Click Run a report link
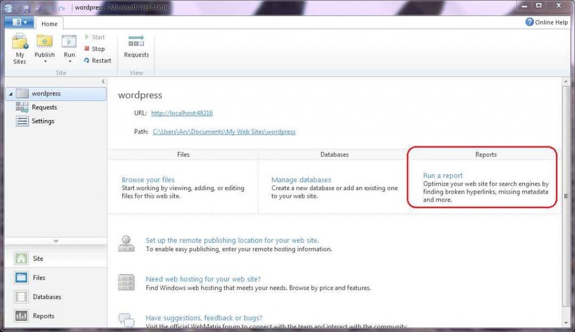The height and width of the screenshot is (332, 575). 442,176
